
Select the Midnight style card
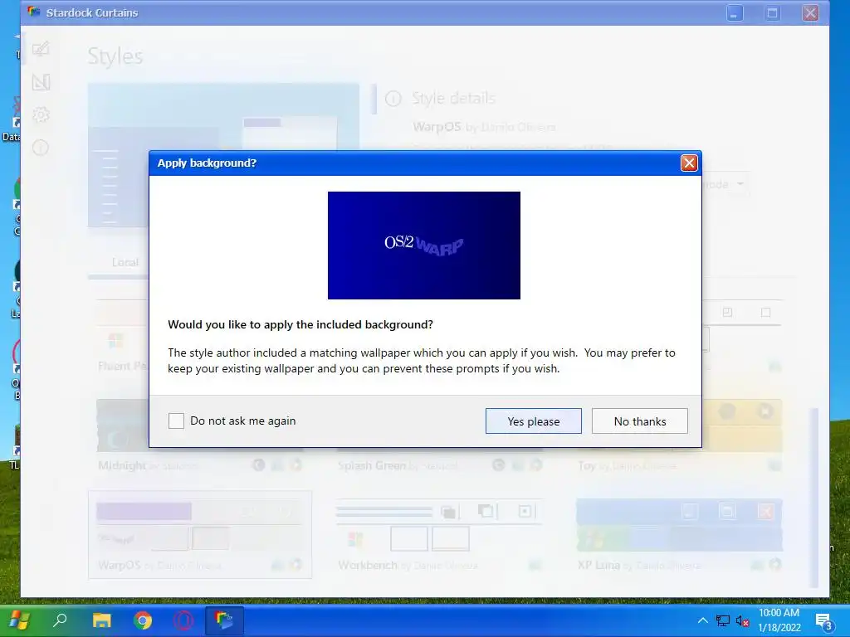(x=200, y=435)
